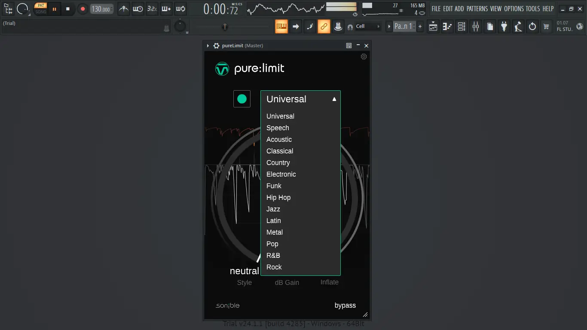
Task: Open the FILE menu
Action: [x=436, y=9]
